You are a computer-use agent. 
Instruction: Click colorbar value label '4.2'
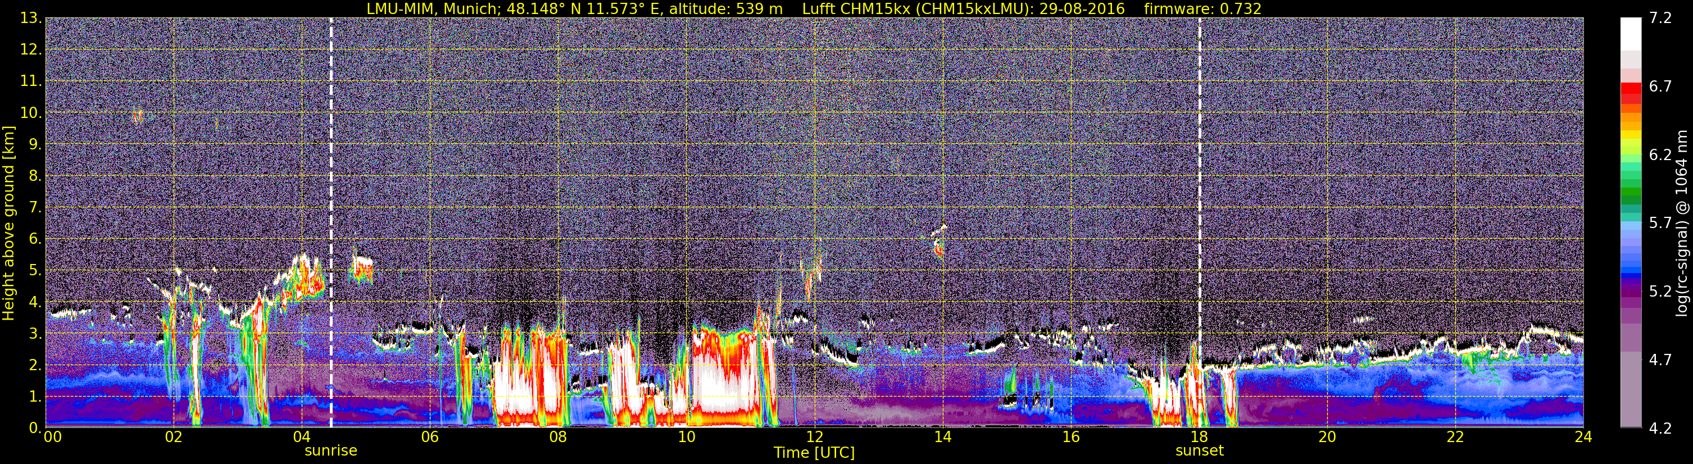(x=1660, y=428)
